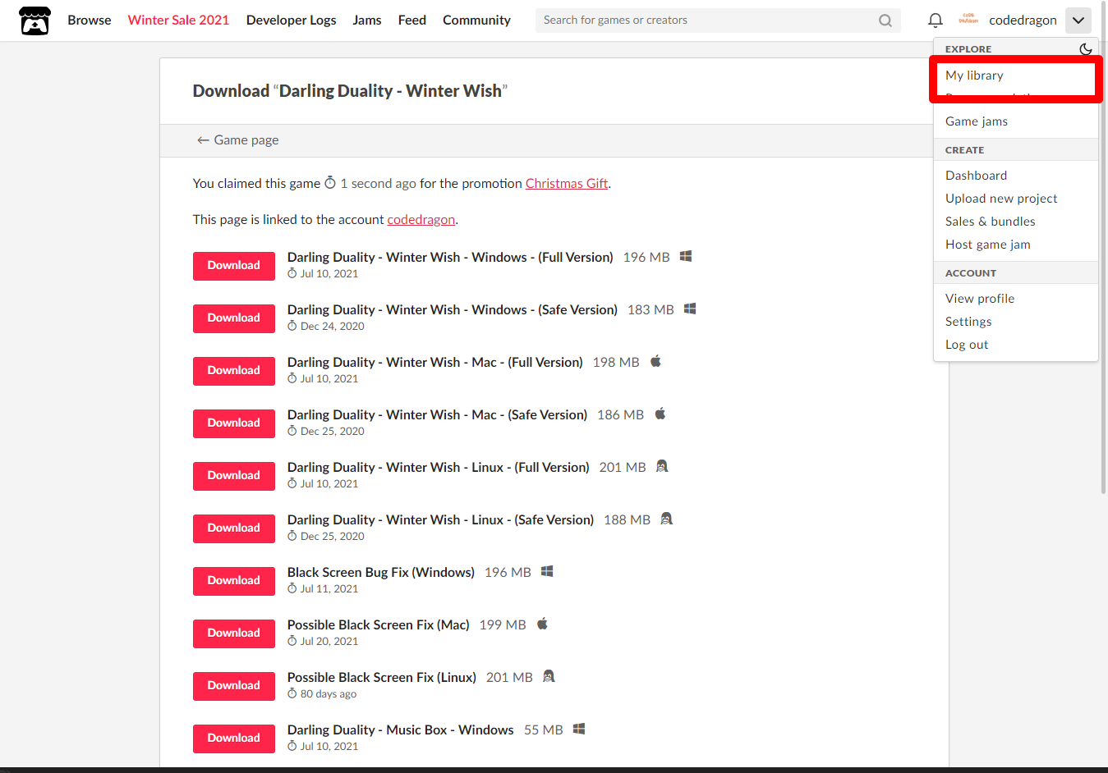This screenshot has height=773, width=1108.
Task: Click the back arrow beside Game page
Action: [203, 140]
